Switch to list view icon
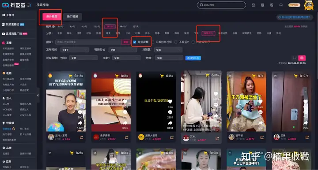Viewport: 318px width, 170px height. 295,58
